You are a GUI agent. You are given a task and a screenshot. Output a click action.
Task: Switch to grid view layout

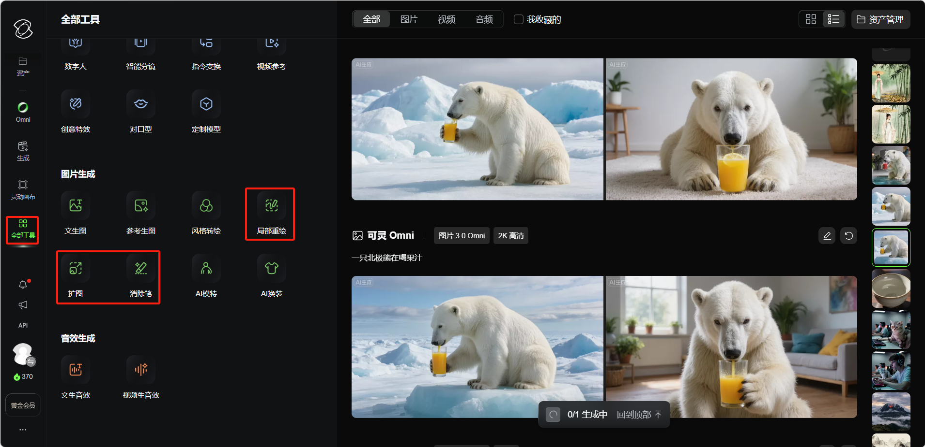click(811, 19)
